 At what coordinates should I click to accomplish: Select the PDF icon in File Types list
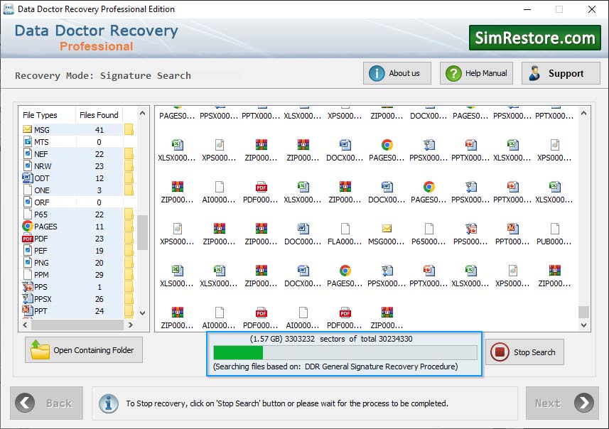(x=27, y=239)
